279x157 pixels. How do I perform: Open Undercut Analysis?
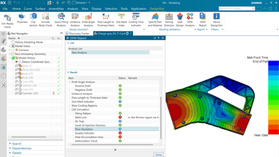pyautogui.click(x=75, y=20)
